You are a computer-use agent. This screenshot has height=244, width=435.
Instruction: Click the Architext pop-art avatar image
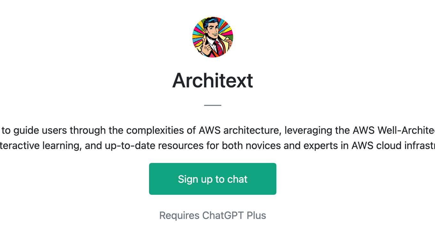click(213, 37)
